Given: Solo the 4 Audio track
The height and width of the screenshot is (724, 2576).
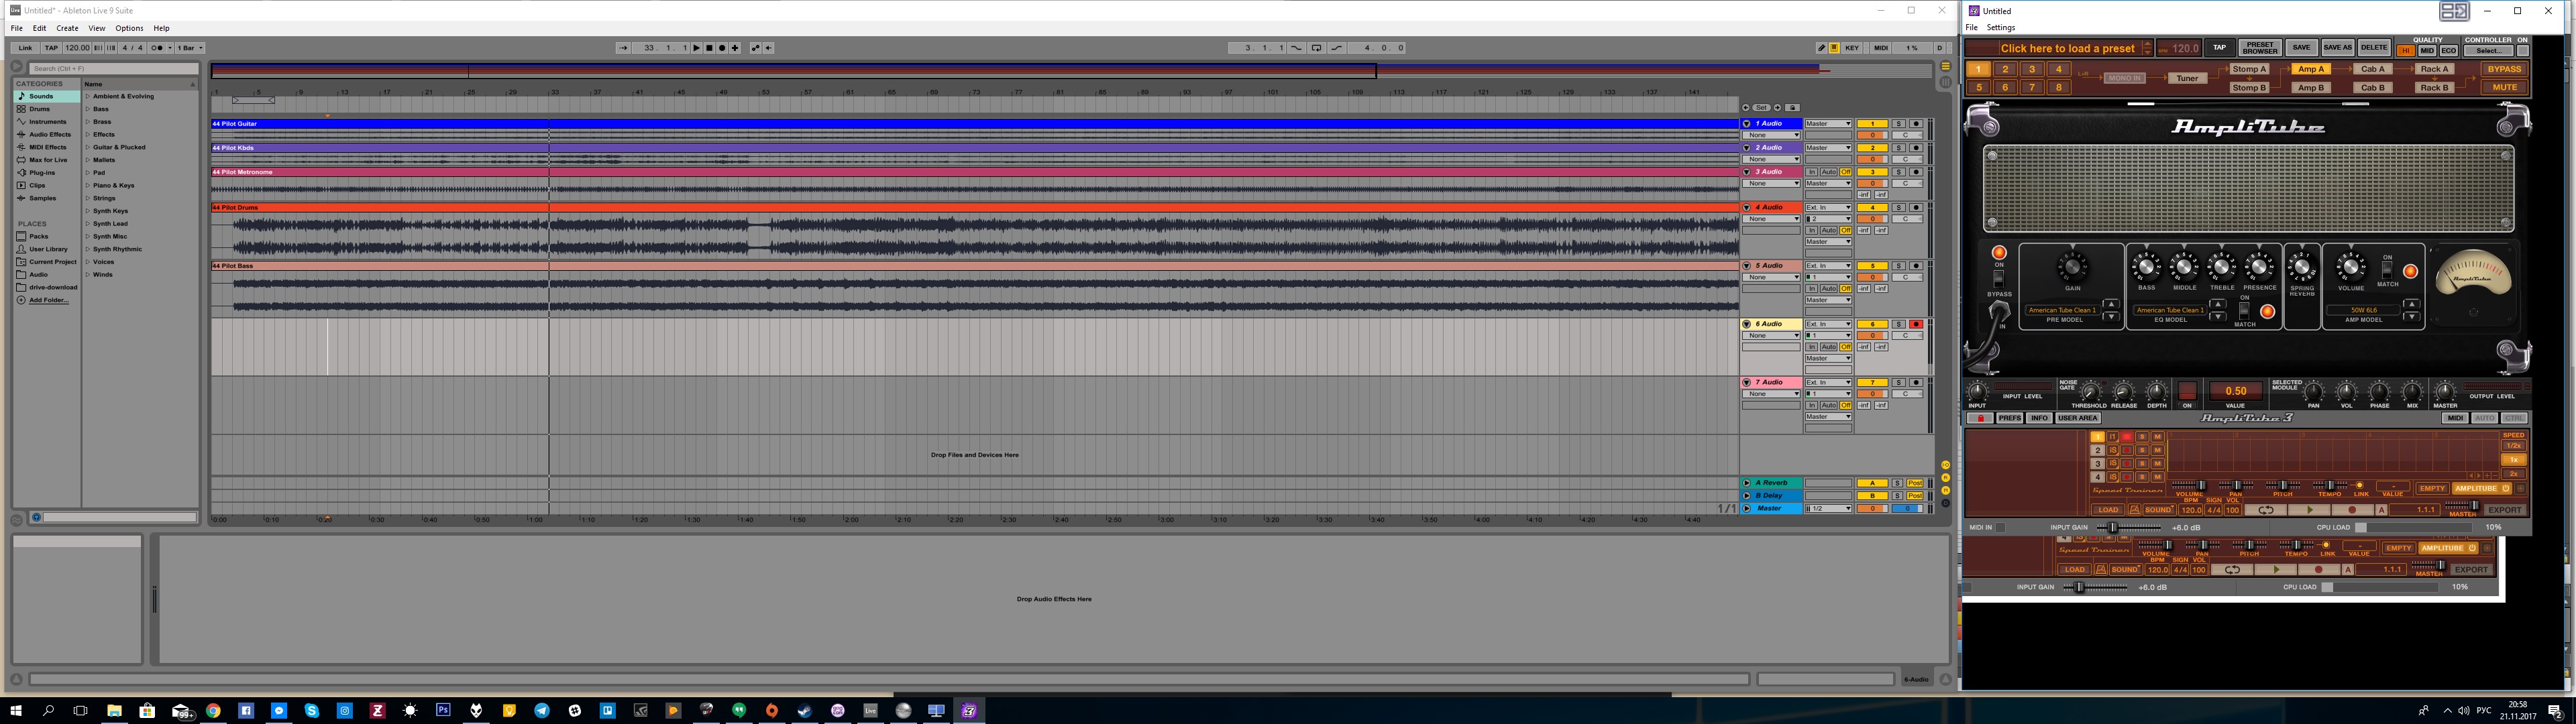Looking at the screenshot, I should coord(1899,208).
